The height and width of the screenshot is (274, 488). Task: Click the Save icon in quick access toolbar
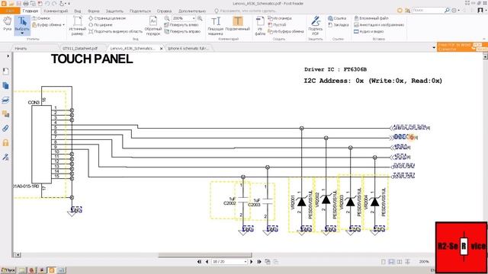pyautogui.click(x=18, y=3)
